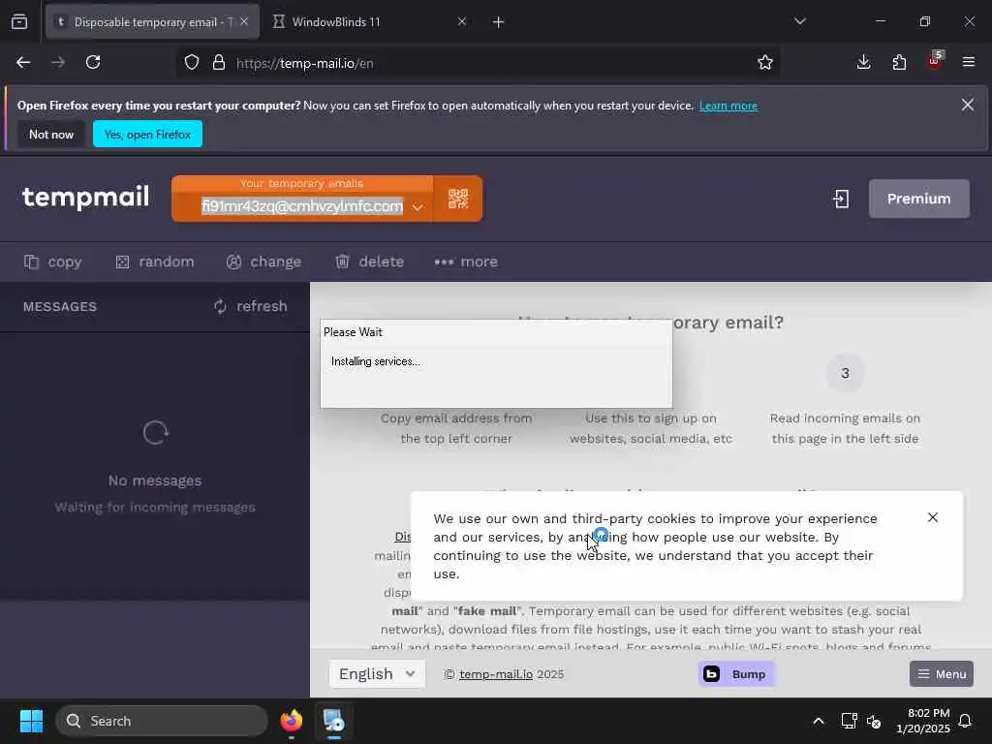
Task: Open Firefox application hamburger menu
Action: pyautogui.click(x=969, y=62)
